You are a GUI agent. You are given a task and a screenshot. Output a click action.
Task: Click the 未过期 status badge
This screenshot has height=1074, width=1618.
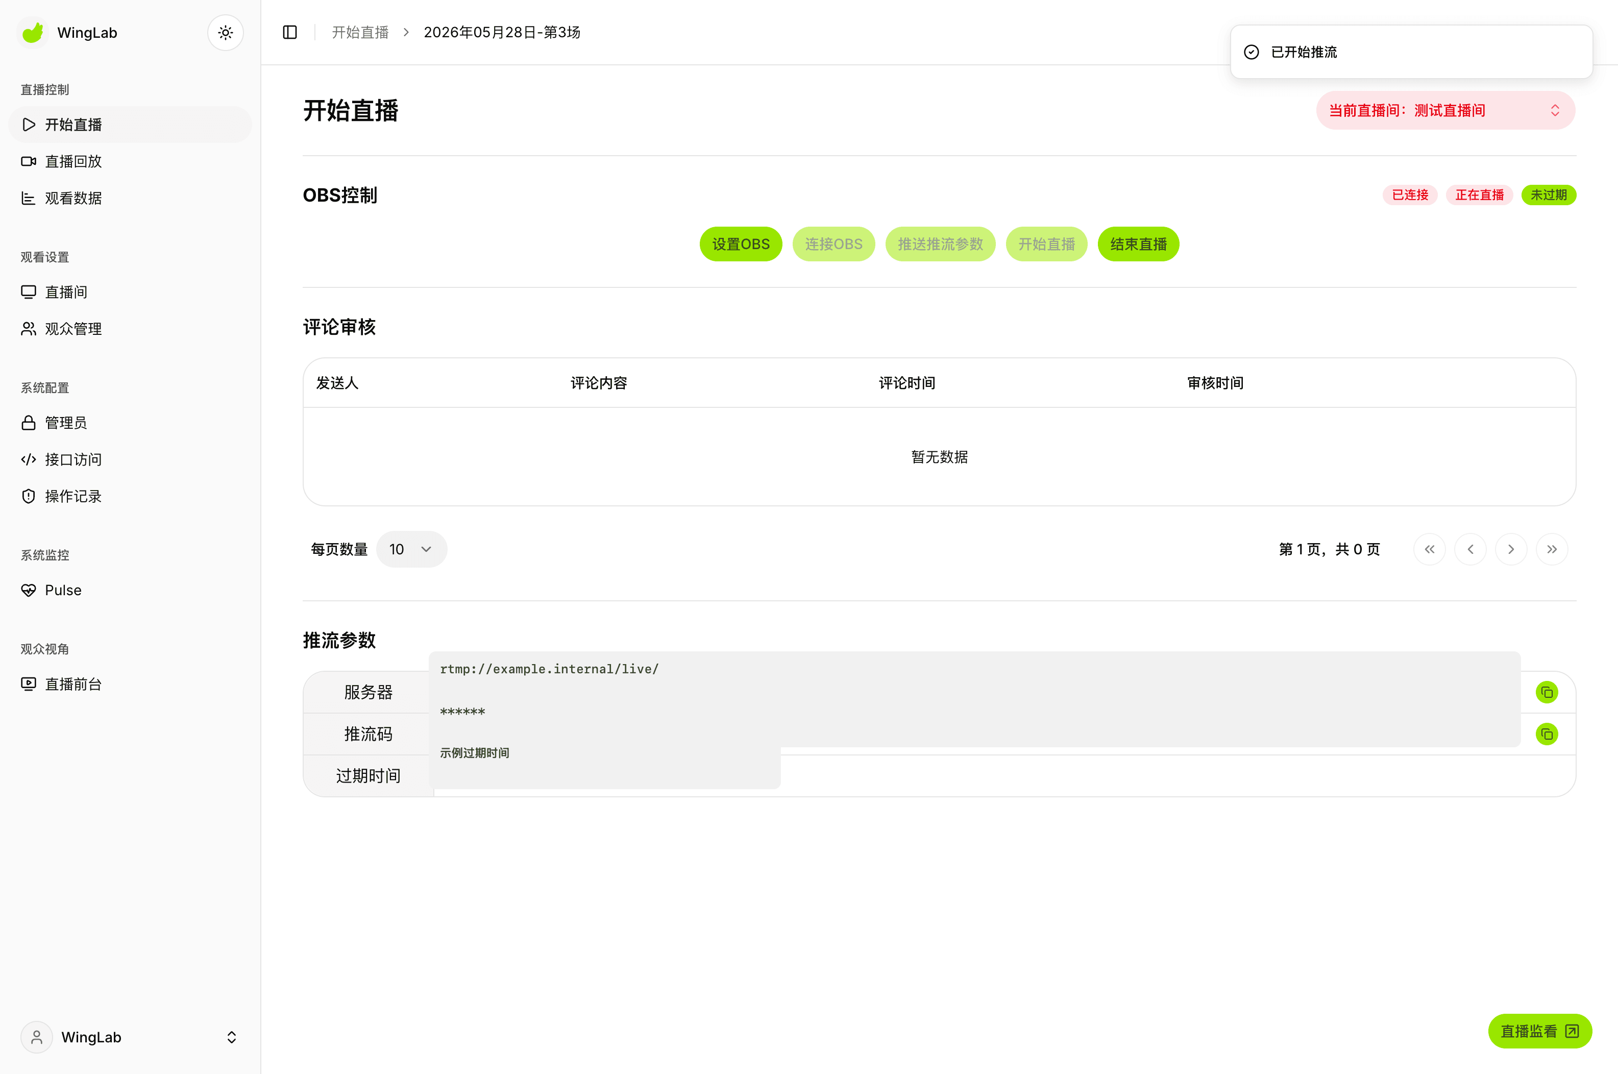click(1548, 194)
